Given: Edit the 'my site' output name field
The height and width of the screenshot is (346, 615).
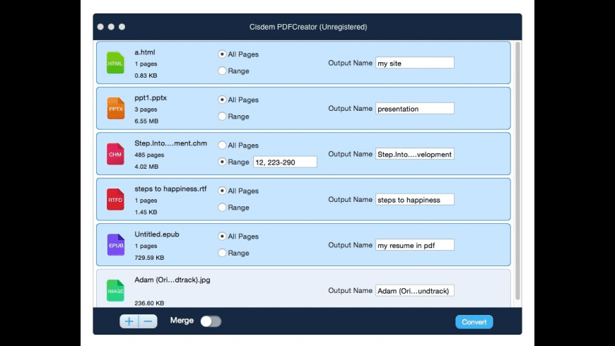Looking at the screenshot, I should point(414,63).
